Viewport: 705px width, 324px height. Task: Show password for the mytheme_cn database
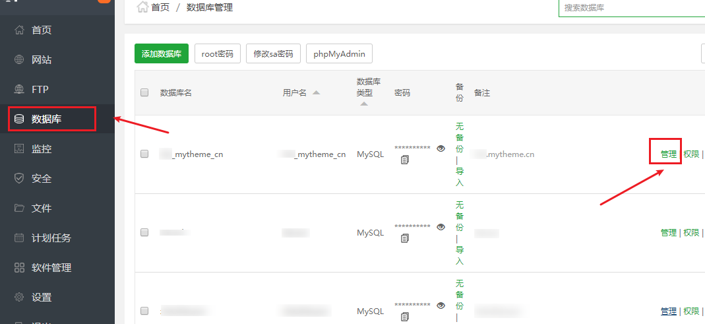click(x=441, y=148)
